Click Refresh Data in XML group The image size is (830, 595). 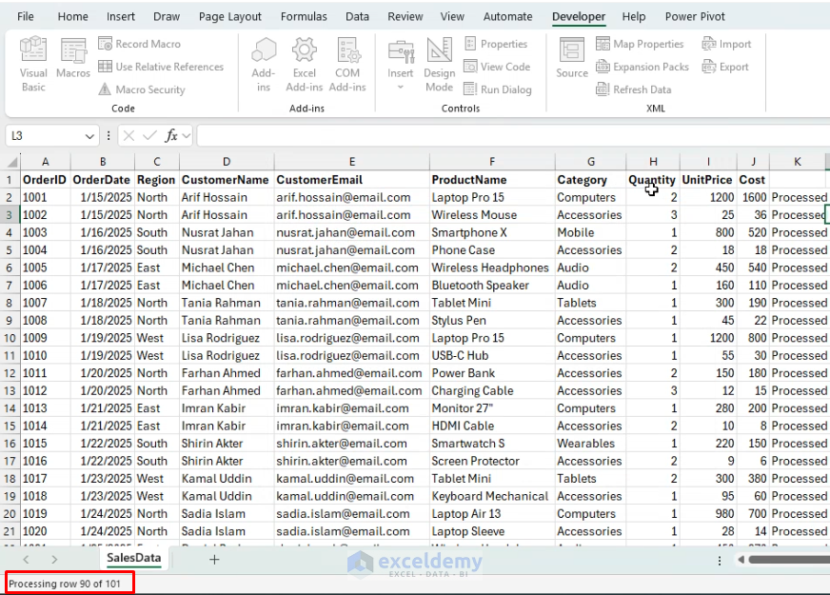click(634, 89)
